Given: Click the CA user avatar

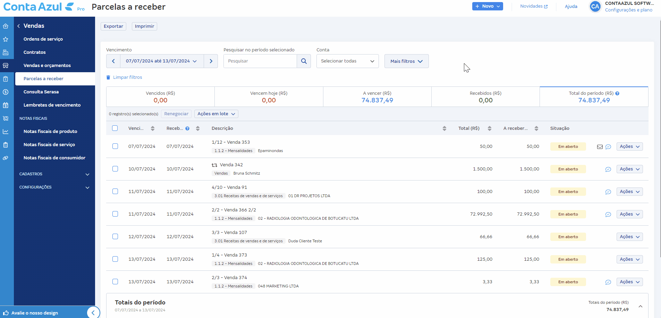Looking at the screenshot, I should [595, 6].
